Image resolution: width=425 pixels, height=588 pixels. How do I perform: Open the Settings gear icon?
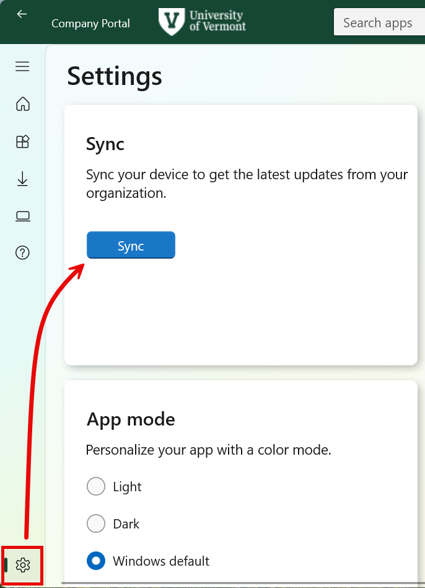point(23,565)
